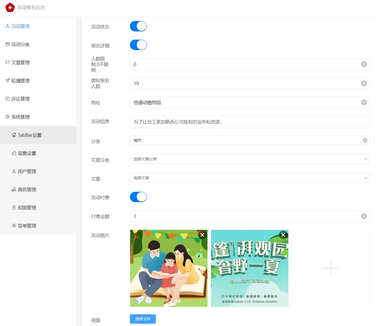
Task: Click the 选择文件 video upload button
Action: (143, 319)
